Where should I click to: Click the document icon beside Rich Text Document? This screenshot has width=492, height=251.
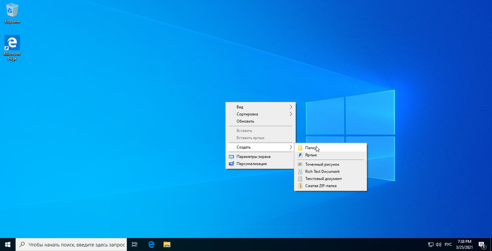(300, 171)
